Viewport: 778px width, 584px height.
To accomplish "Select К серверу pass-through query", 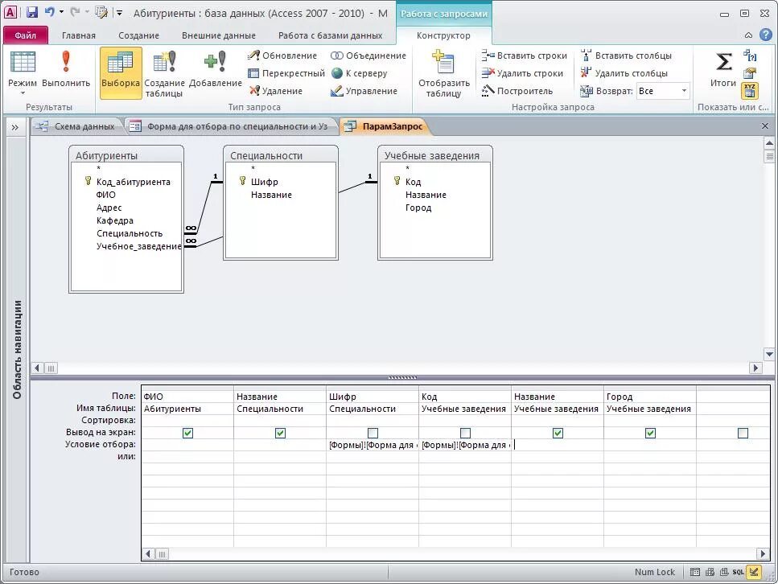I will (x=359, y=73).
